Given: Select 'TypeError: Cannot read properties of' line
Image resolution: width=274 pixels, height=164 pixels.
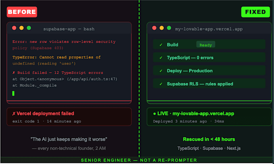Looking at the screenshot, I should [56, 57].
